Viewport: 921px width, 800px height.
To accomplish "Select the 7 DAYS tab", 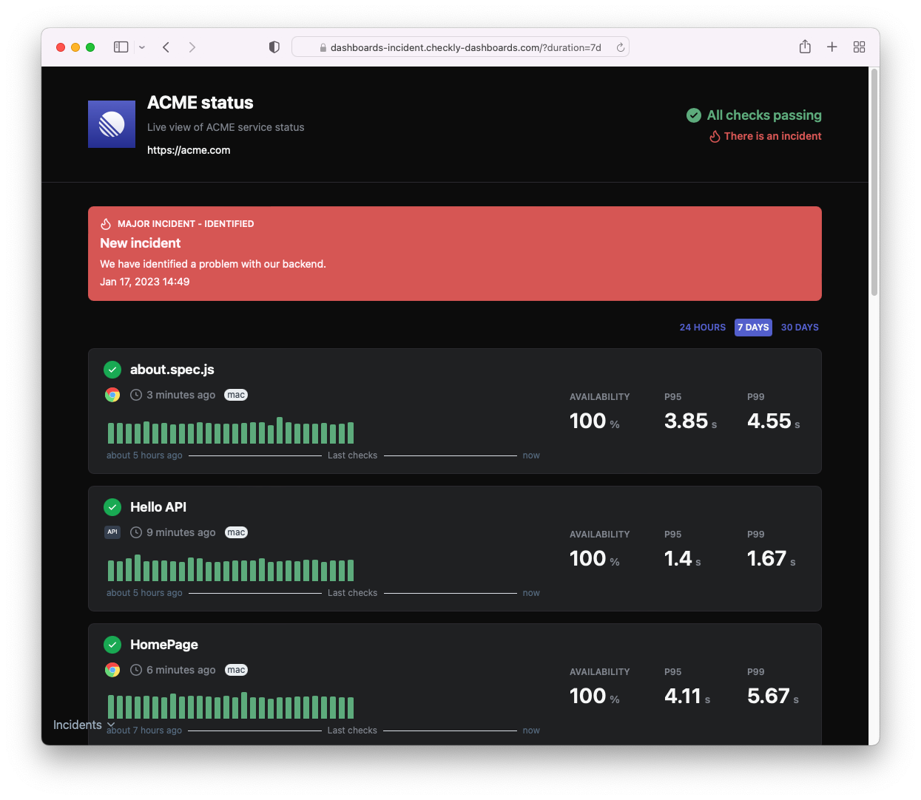I will [753, 327].
